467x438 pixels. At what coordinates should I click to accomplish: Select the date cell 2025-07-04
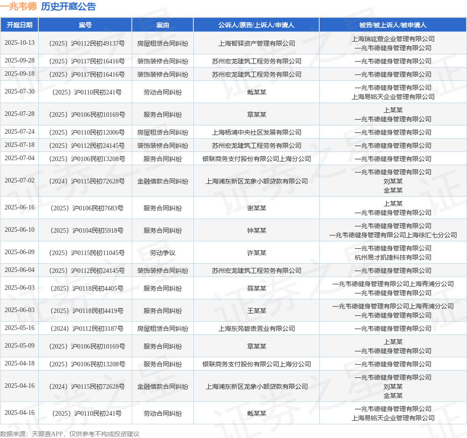tap(20, 158)
